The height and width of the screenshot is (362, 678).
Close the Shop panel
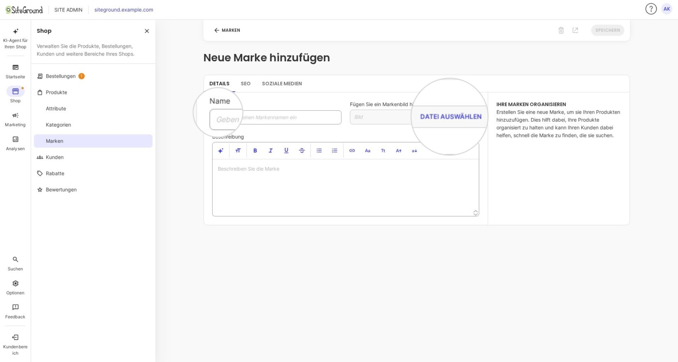(147, 31)
